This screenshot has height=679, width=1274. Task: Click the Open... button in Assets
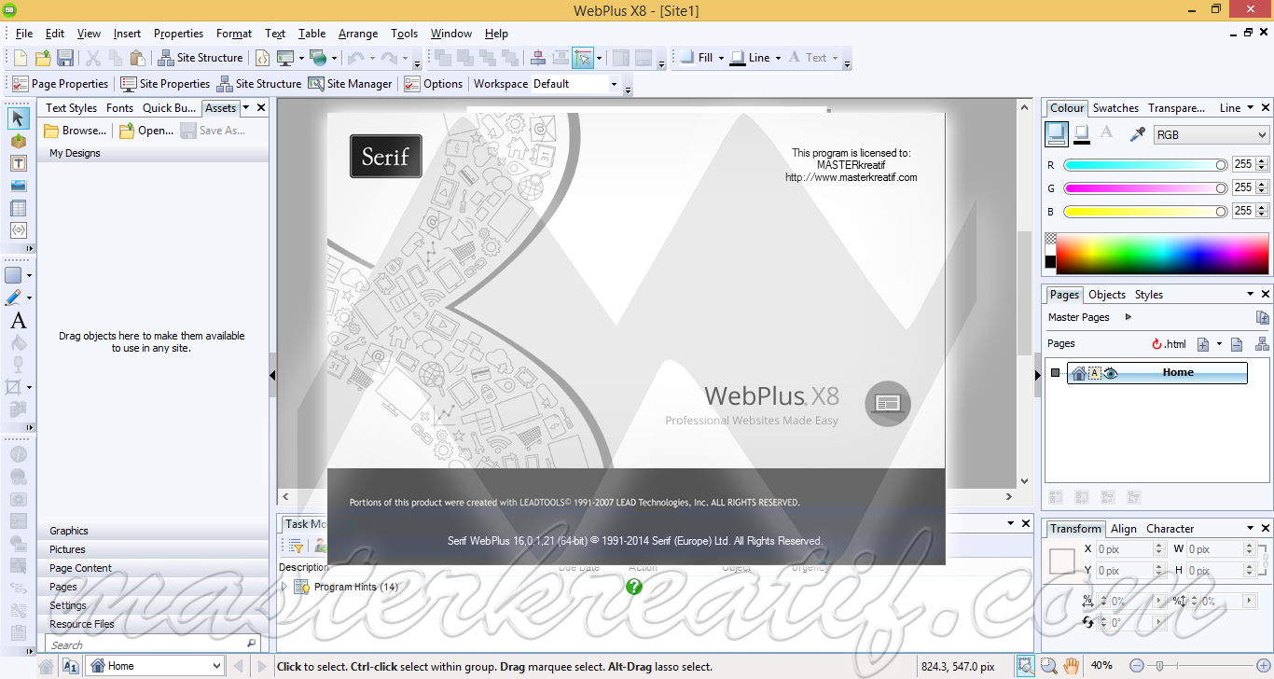coord(146,131)
